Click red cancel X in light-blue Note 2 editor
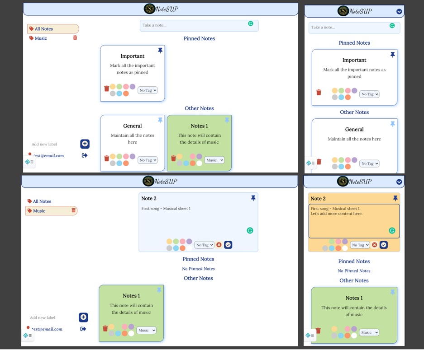Screen dimensions: 424x350 pyautogui.click(x=219, y=245)
